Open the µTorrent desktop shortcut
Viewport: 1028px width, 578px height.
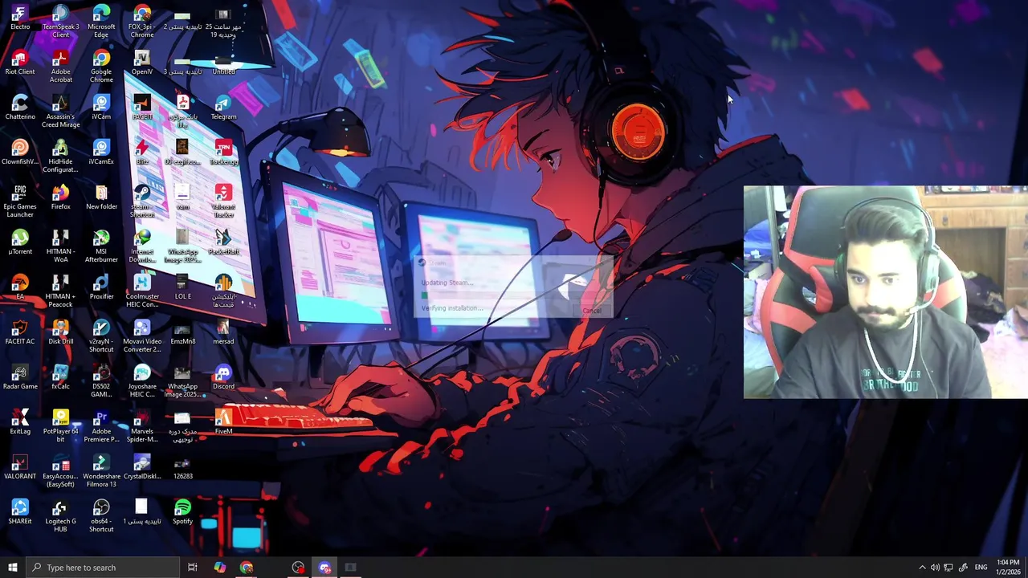pos(20,242)
